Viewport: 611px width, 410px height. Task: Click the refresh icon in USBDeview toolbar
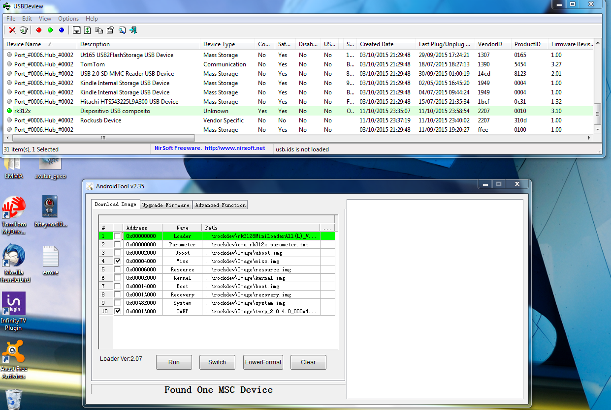[87, 30]
